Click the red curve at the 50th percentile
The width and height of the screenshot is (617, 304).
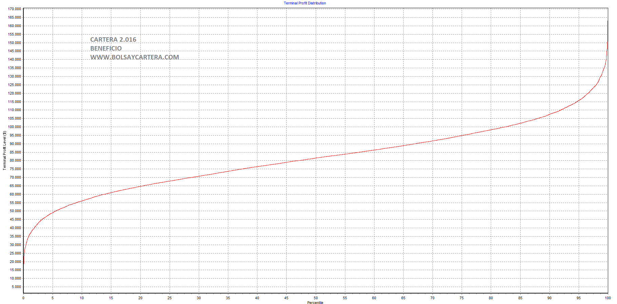click(x=316, y=158)
